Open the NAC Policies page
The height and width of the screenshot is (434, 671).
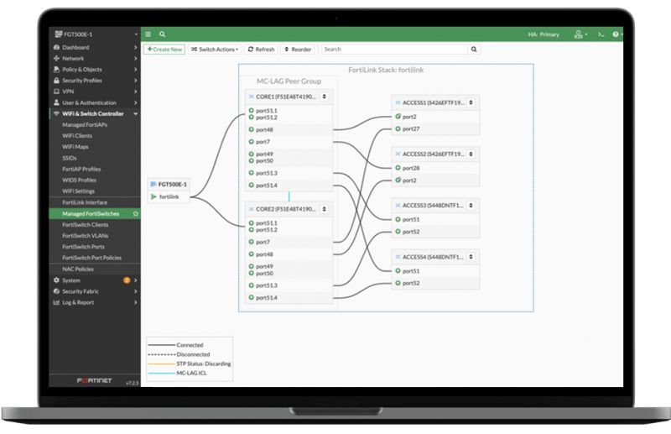click(x=78, y=269)
